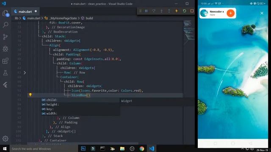
Task: Grab the debug toolbar drag handle
Action: click(140, 11)
